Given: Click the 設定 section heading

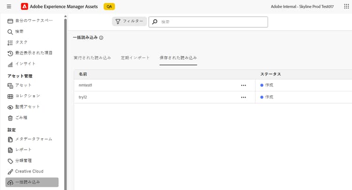Looking at the screenshot, I should (x=12, y=130).
